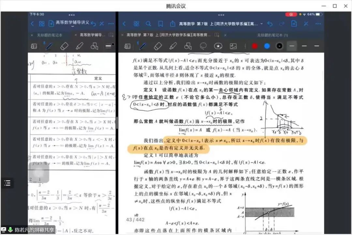
Task: Open the more options menu in right pane
Action: click(317, 24)
